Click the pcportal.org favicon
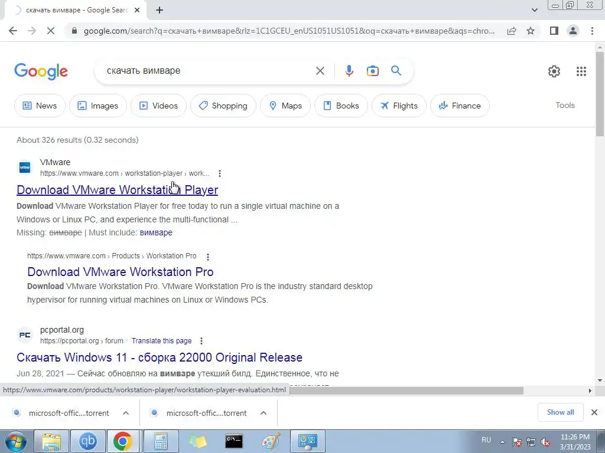Image resolution: width=605 pixels, height=453 pixels. pos(25,335)
